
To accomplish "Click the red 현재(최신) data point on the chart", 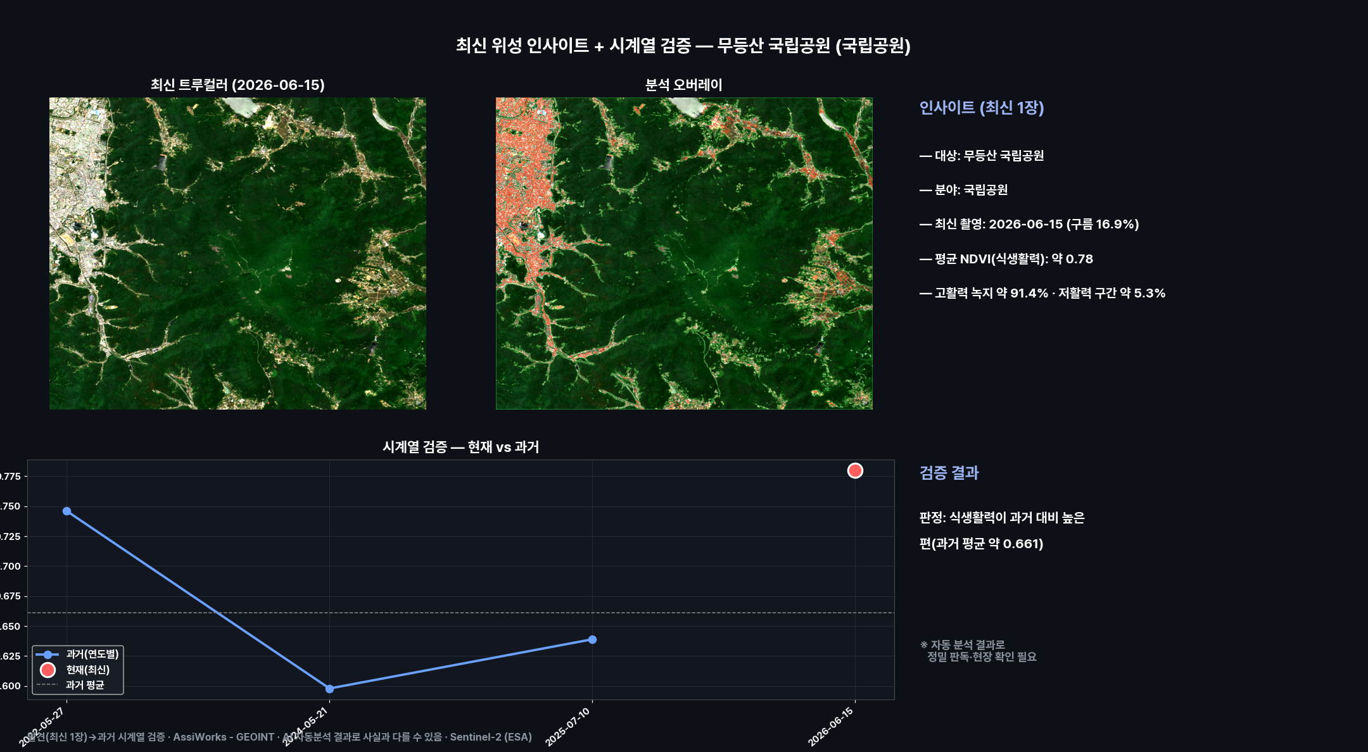I will 855,470.
